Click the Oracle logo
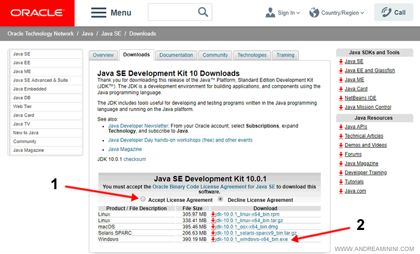Image resolution: width=420 pixels, height=254 pixels. [x=37, y=13]
